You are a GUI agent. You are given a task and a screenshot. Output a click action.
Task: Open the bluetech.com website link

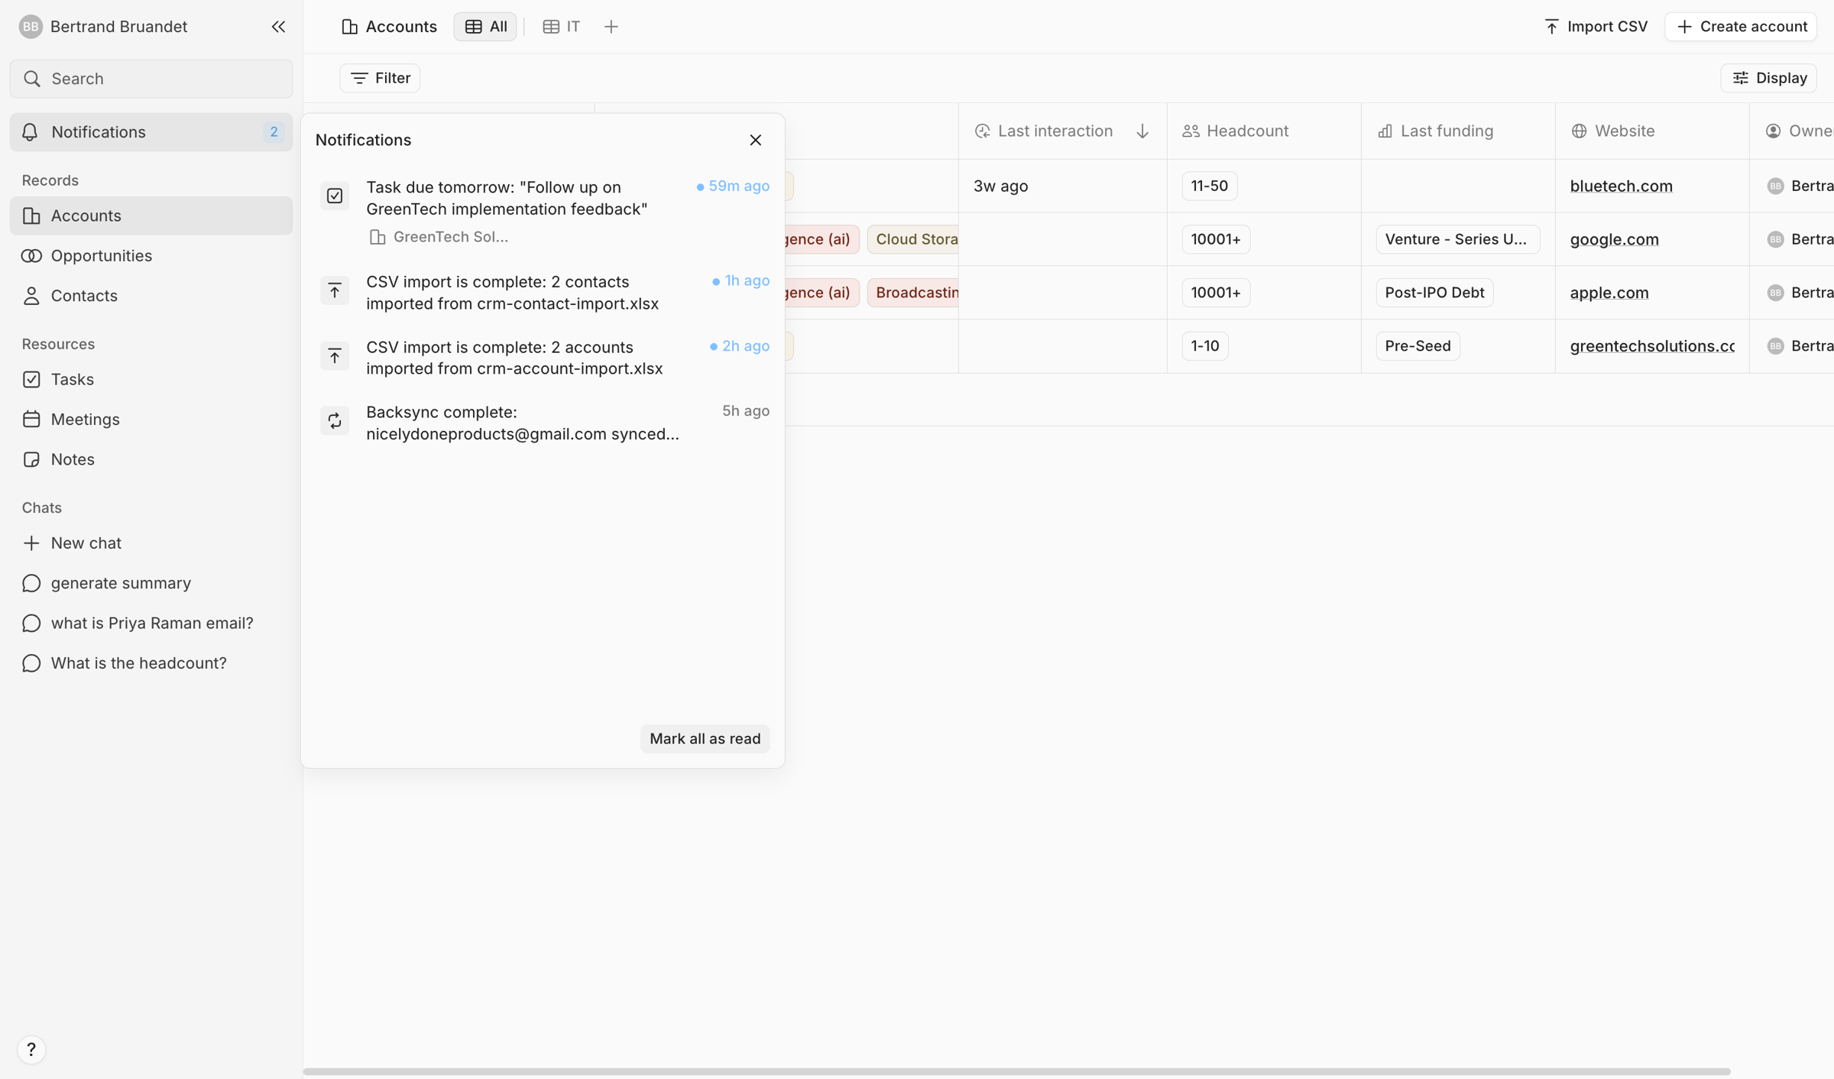tap(1621, 186)
